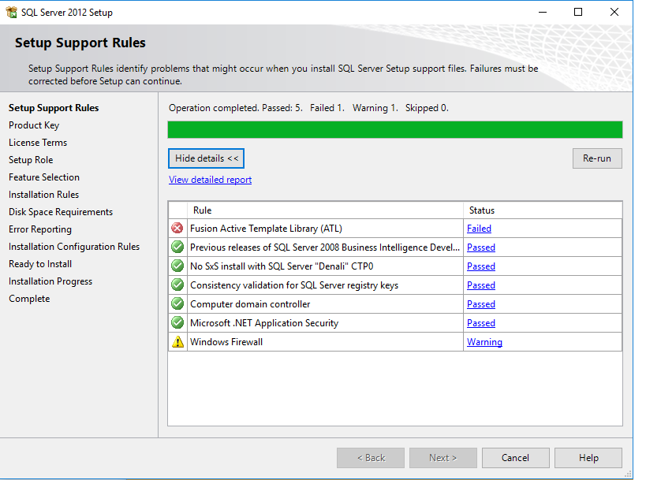The width and height of the screenshot is (646, 480).
Task: Click the Cancel button
Action: (x=515, y=458)
